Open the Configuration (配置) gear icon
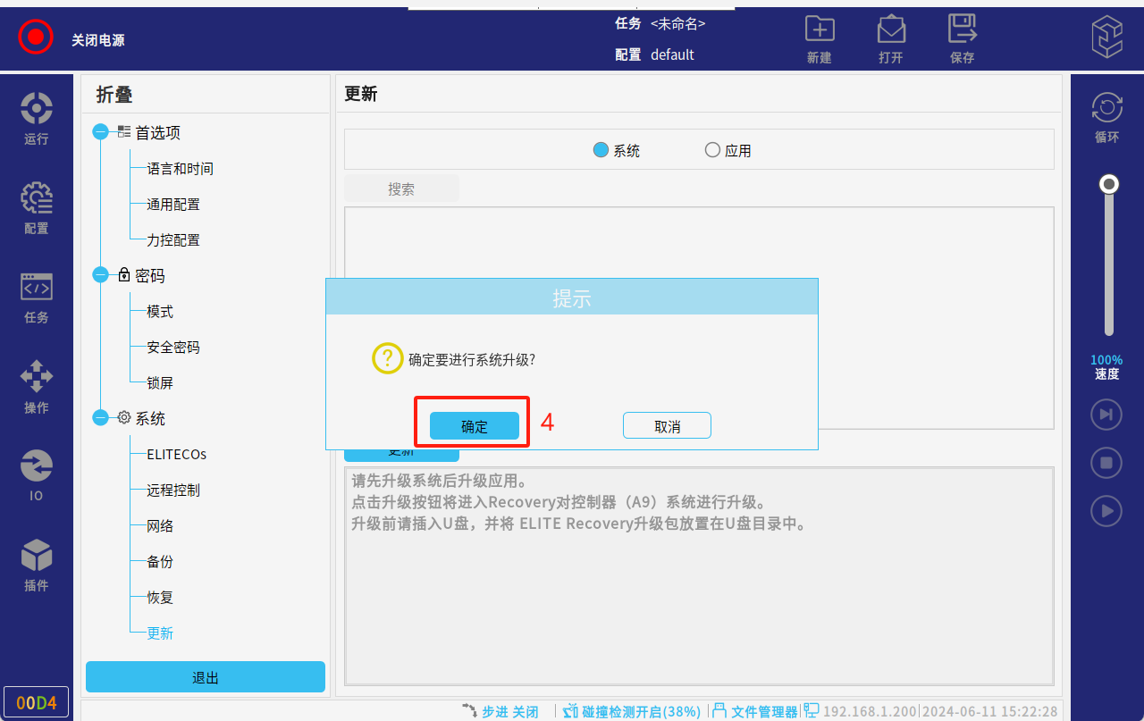The height and width of the screenshot is (721, 1144). tap(37, 198)
